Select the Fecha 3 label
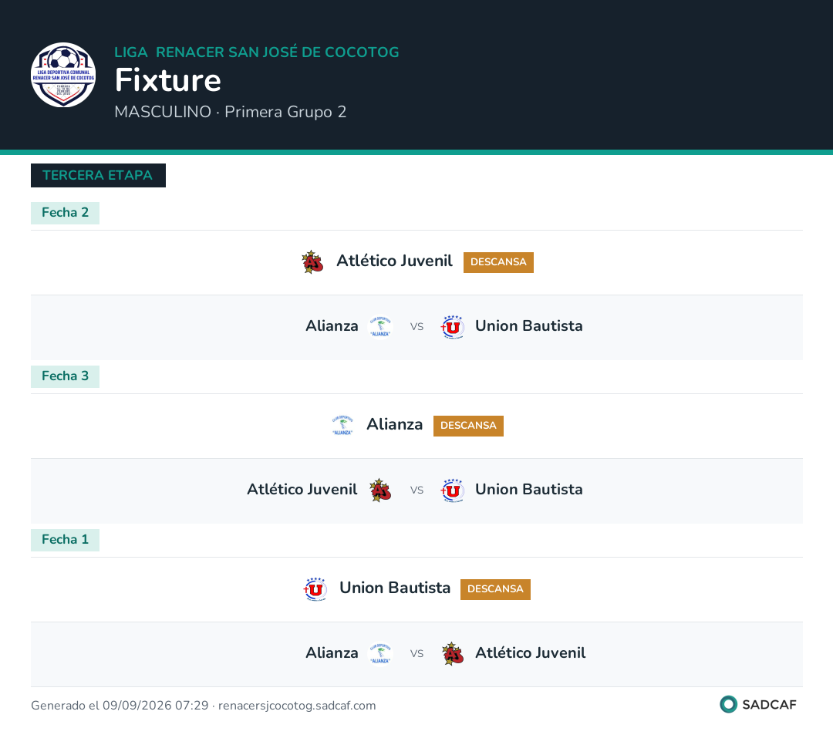The height and width of the screenshot is (745, 833). point(65,377)
